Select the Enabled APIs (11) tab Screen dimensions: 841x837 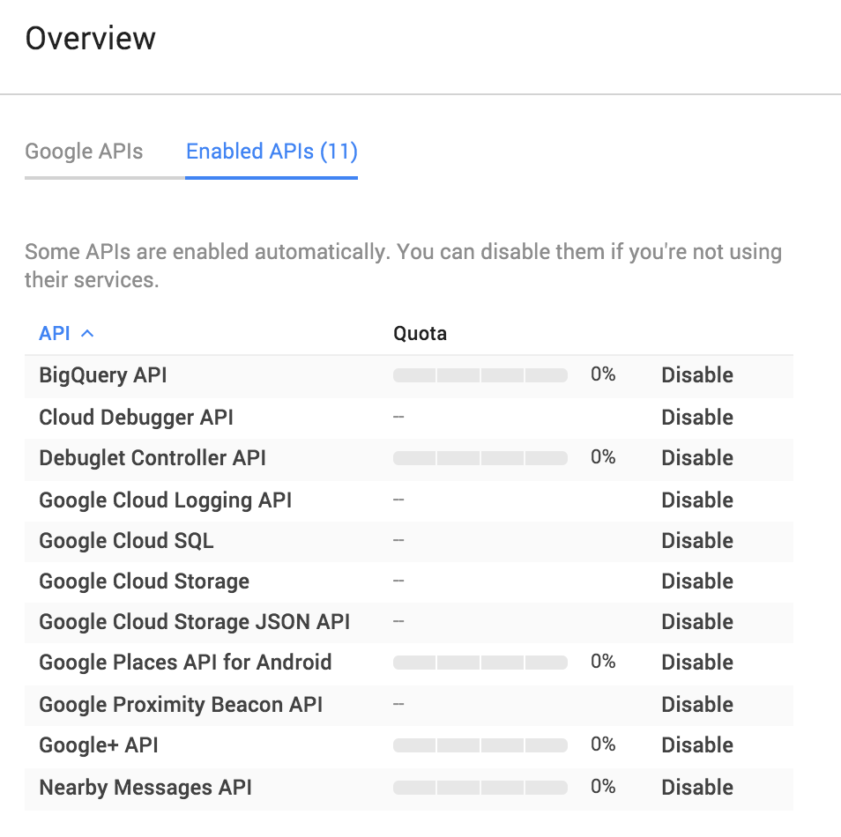[x=272, y=152]
